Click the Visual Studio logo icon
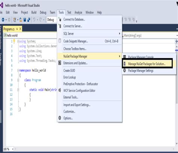This screenshot has height=153, width=178. [x=2, y=5]
